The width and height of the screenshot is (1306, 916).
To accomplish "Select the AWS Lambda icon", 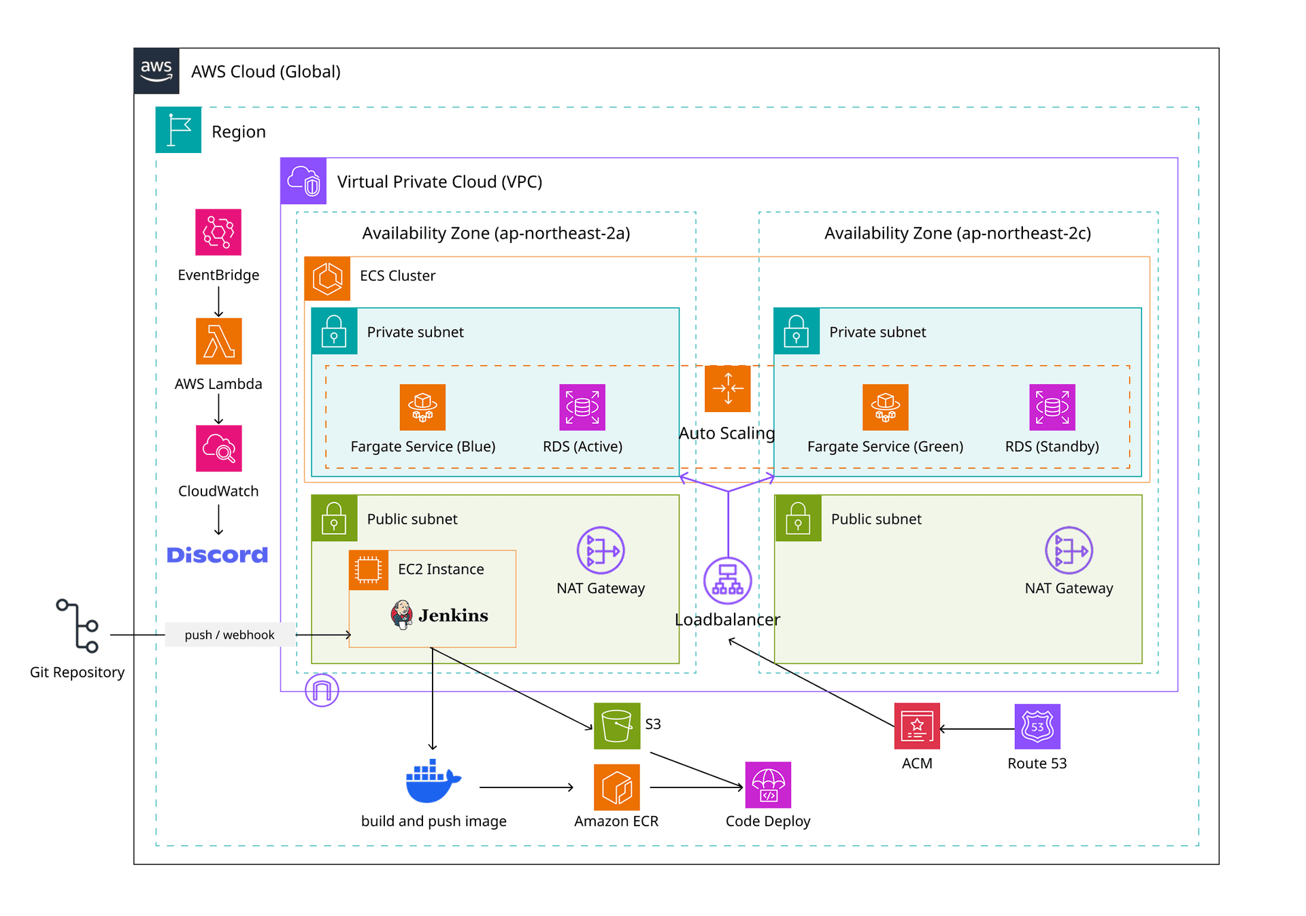I will click(218, 341).
